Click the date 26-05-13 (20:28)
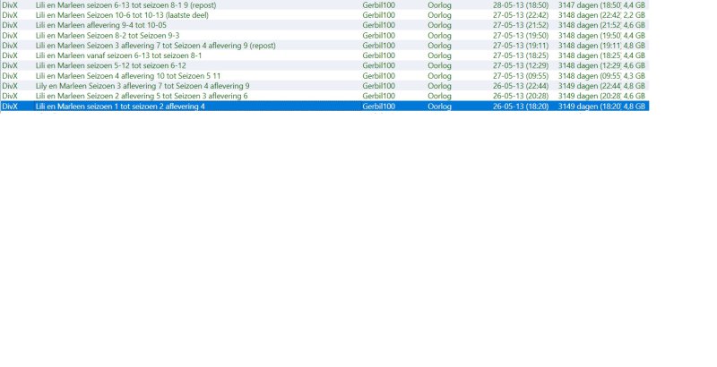Viewport: 717px width, 367px height. [520, 96]
